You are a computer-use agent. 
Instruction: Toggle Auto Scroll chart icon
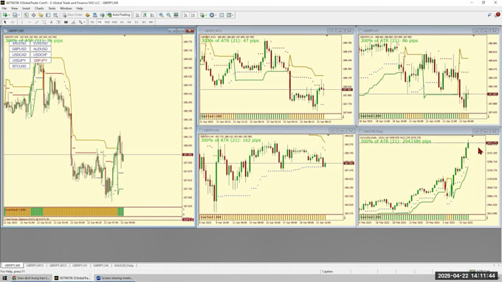point(185,15)
